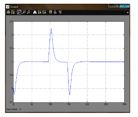Click the Autoscale binoculars icon

35,12
